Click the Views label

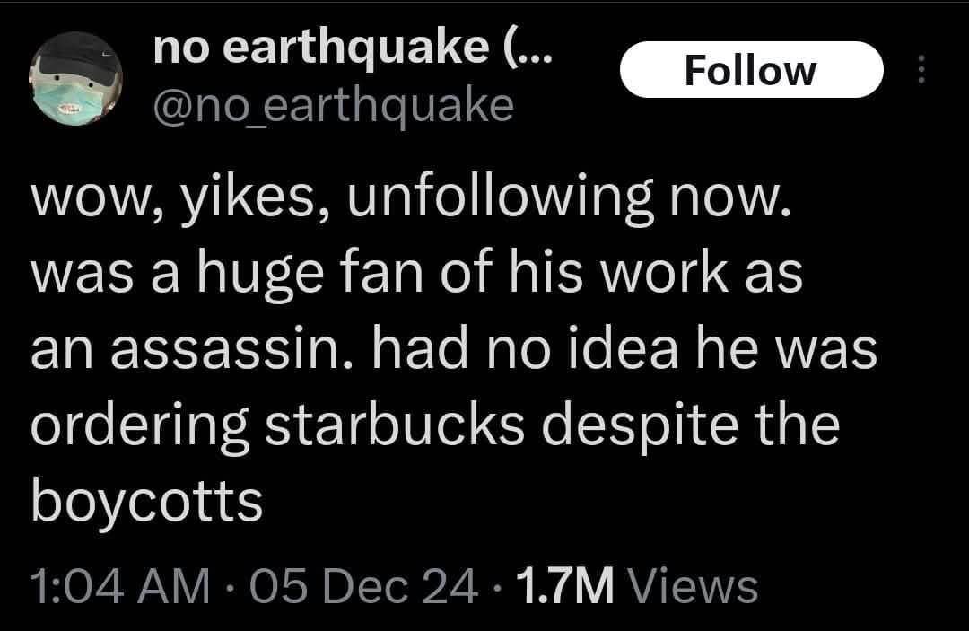(x=694, y=586)
